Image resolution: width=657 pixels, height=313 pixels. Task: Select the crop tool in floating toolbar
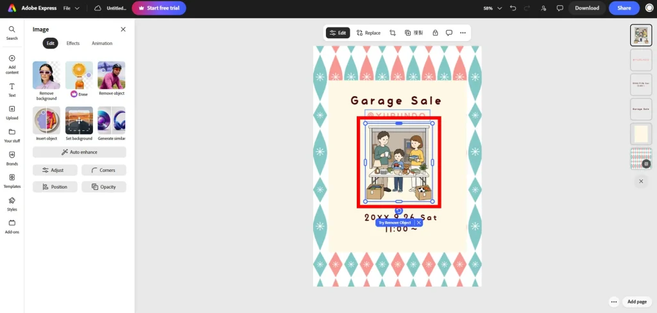393,33
